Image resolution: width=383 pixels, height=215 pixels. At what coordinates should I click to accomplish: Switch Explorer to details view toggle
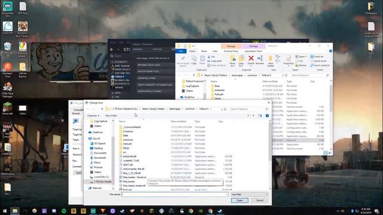click(x=326, y=153)
